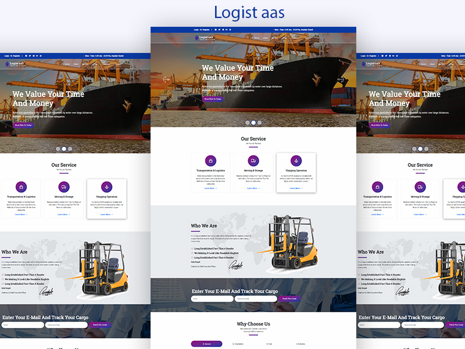Click the Logist aaS logo in the left mockup
Image resolution: width=465 pixels, height=349 pixels.
[15, 64]
